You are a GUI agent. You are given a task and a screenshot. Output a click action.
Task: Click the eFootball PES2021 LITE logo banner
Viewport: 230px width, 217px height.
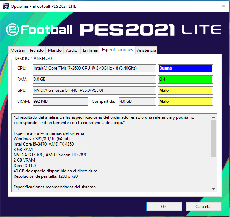(x=113, y=30)
